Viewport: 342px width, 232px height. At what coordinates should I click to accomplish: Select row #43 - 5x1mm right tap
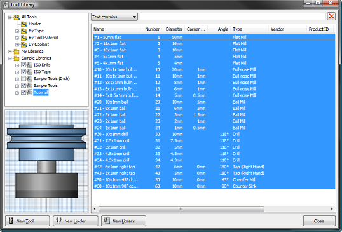click(x=214, y=173)
